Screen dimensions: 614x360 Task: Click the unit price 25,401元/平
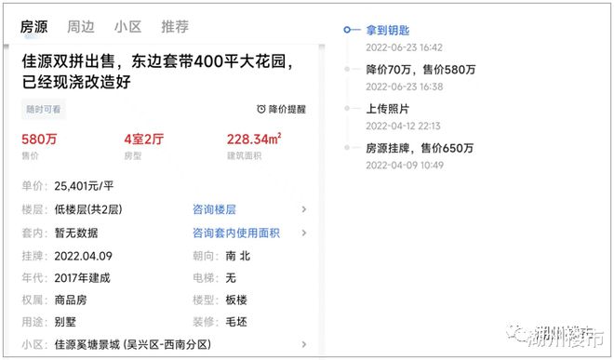point(84,186)
